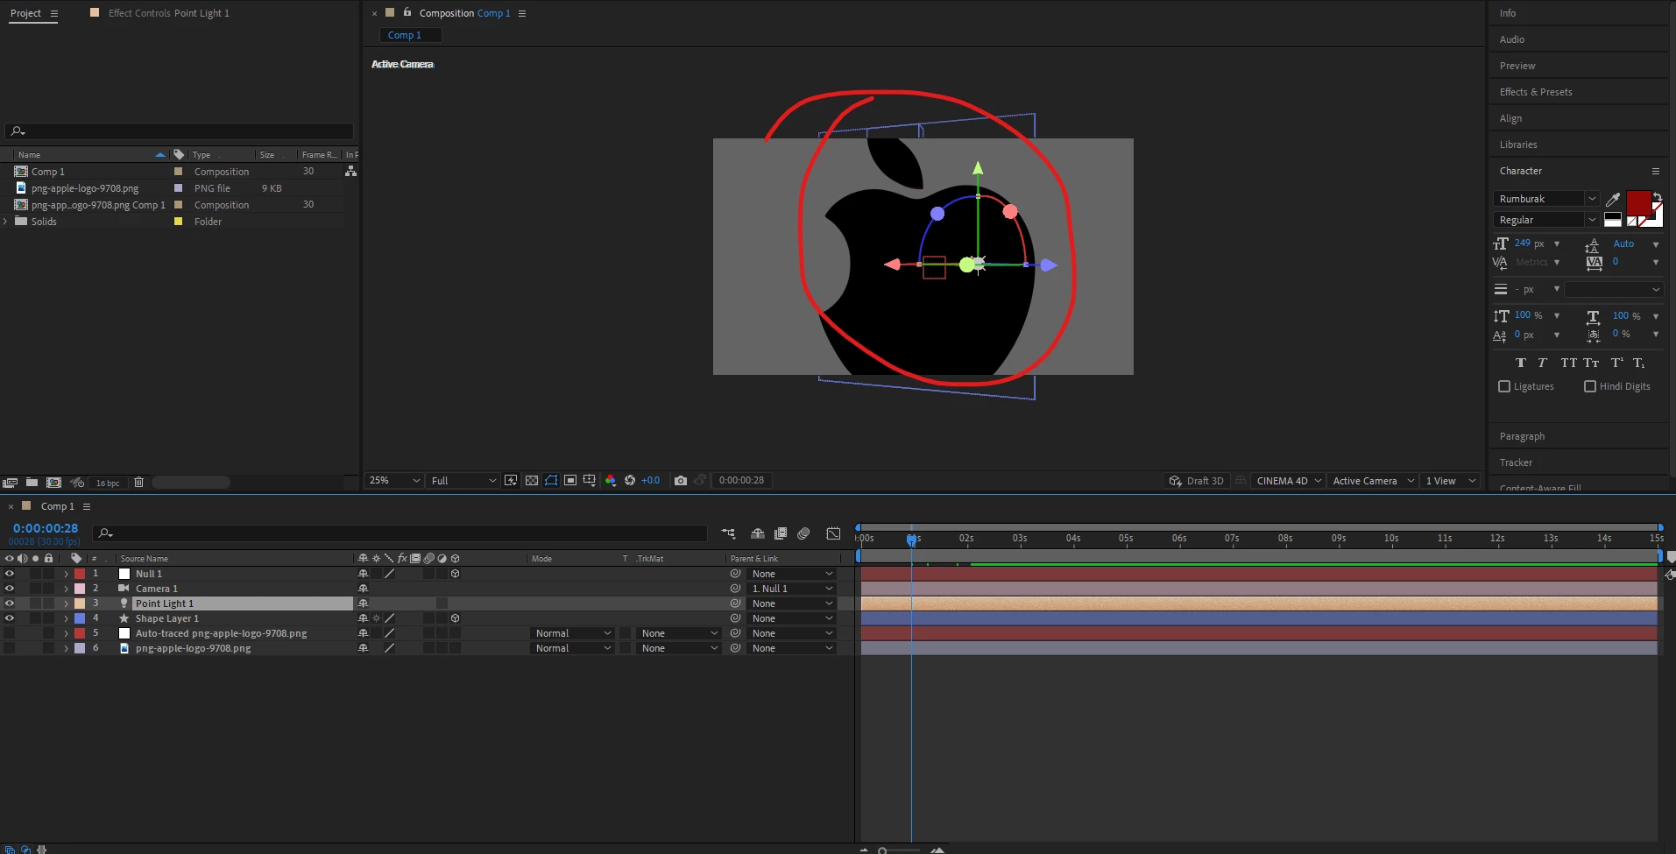
Task: Expand the Solids folder in Project panel
Action: tap(6, 222)
